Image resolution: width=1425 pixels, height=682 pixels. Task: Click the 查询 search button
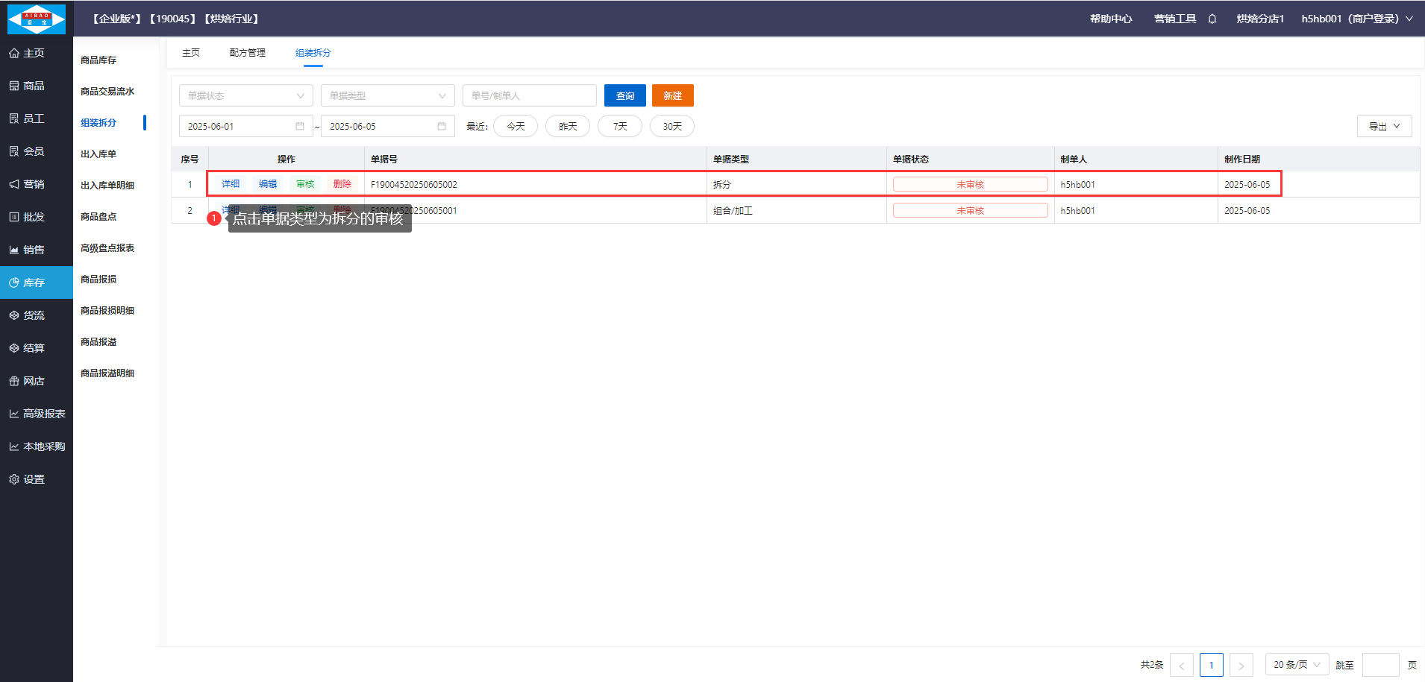pyautogui.click(x=624, y=95)
